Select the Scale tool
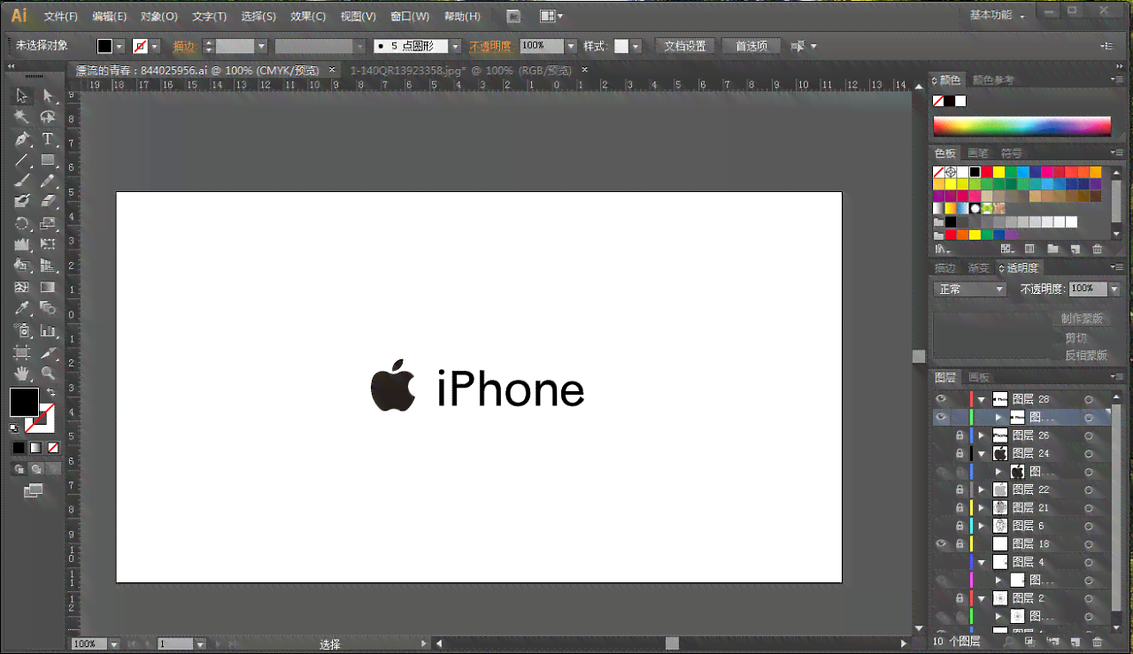 tap(48, 223)
